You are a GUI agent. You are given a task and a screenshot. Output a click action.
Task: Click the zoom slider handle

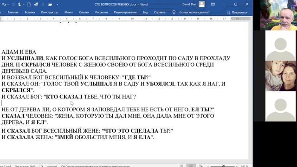point(224,166)
